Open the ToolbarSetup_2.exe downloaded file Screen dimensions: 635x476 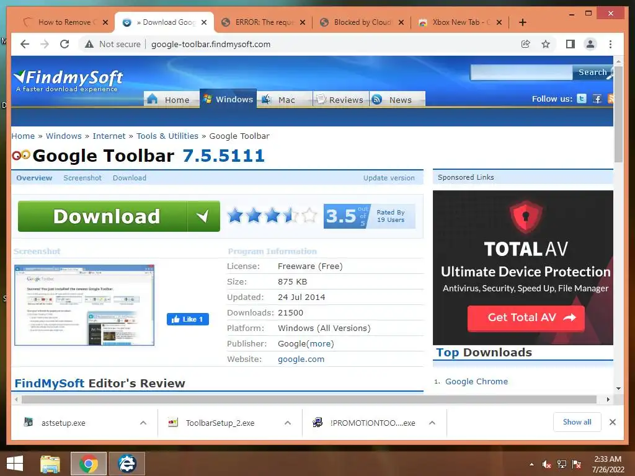click(x=220, y=423)
